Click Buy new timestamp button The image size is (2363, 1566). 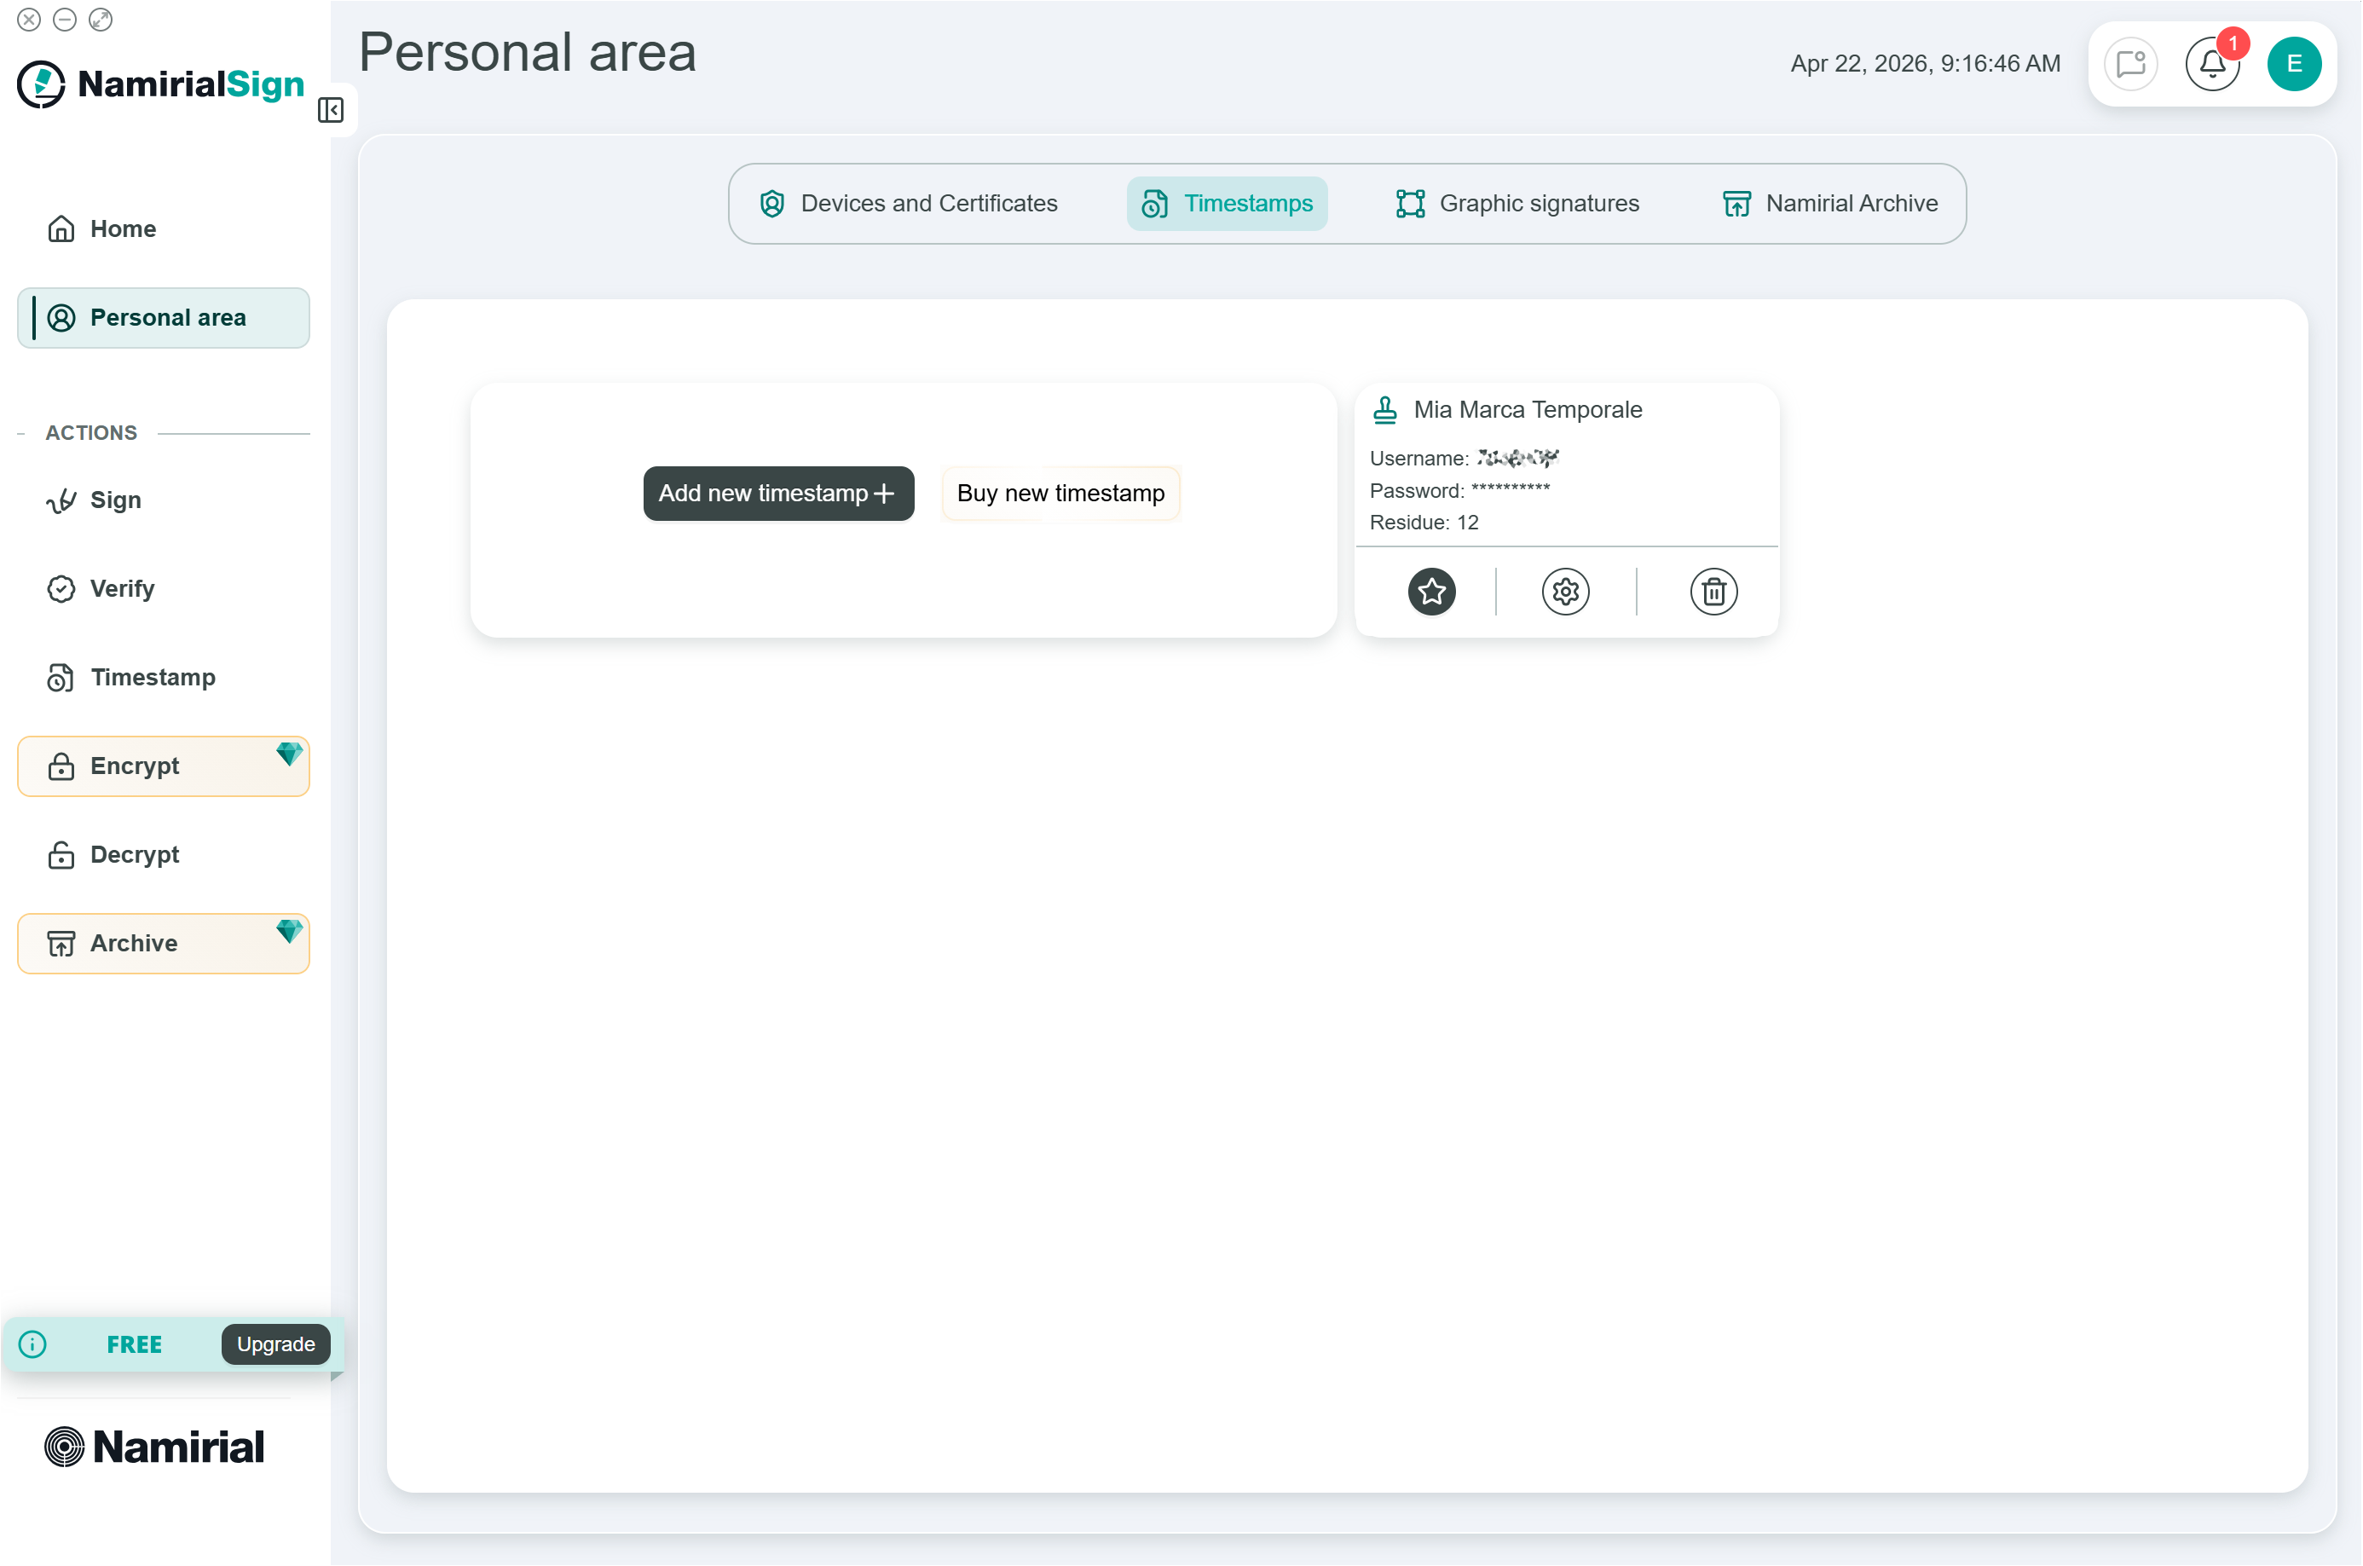pos(1060,494)
